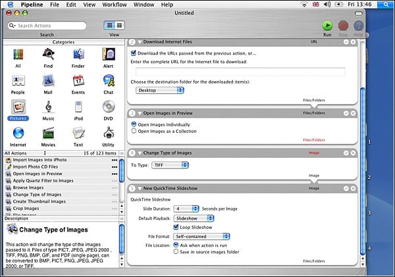The width and height of the screenshot is (395, 277).
Task: Choose the Alert category icon
Action: [109, 55]
